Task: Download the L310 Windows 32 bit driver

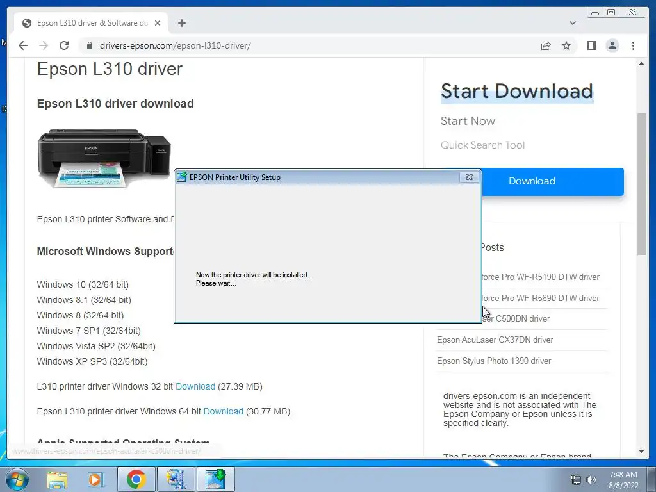Action: [x=195, y=386]
